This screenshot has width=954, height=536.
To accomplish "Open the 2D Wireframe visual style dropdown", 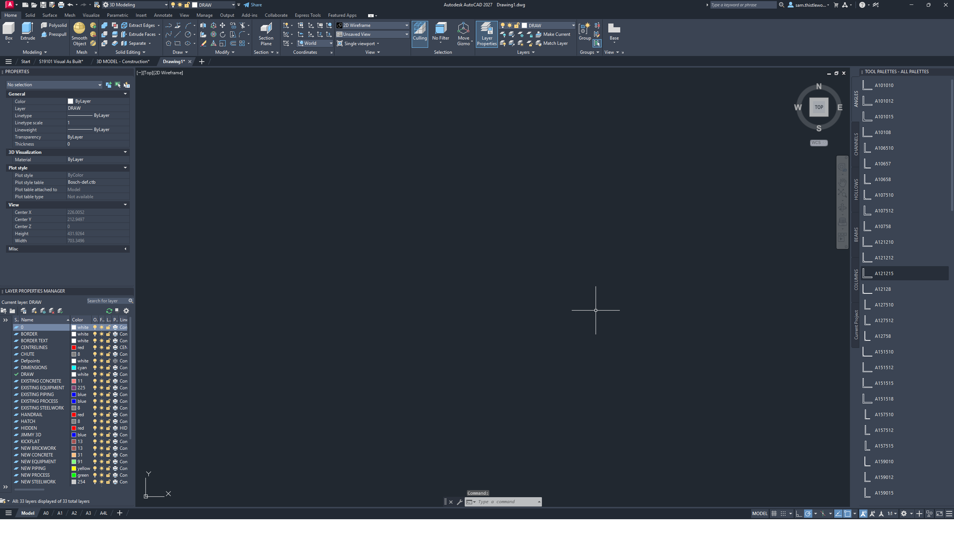I will tap(372, 25).
